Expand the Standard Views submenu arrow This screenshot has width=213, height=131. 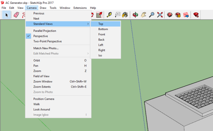[88, 24]
